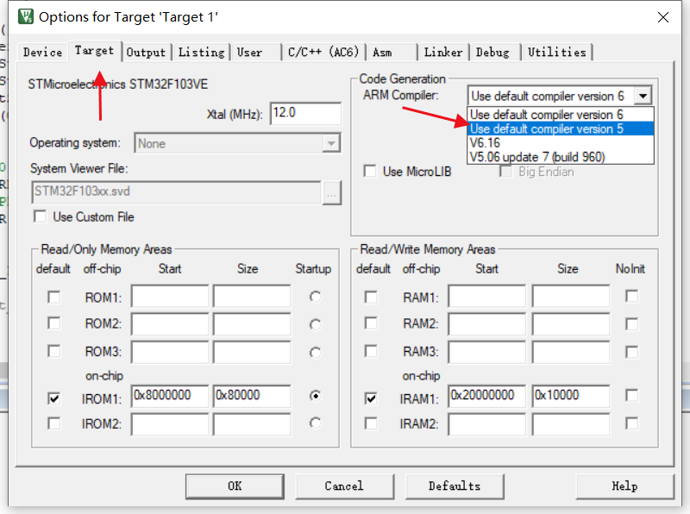Click the IROM1 Size field 0x80000
The image size is (690, 514).
252,396
